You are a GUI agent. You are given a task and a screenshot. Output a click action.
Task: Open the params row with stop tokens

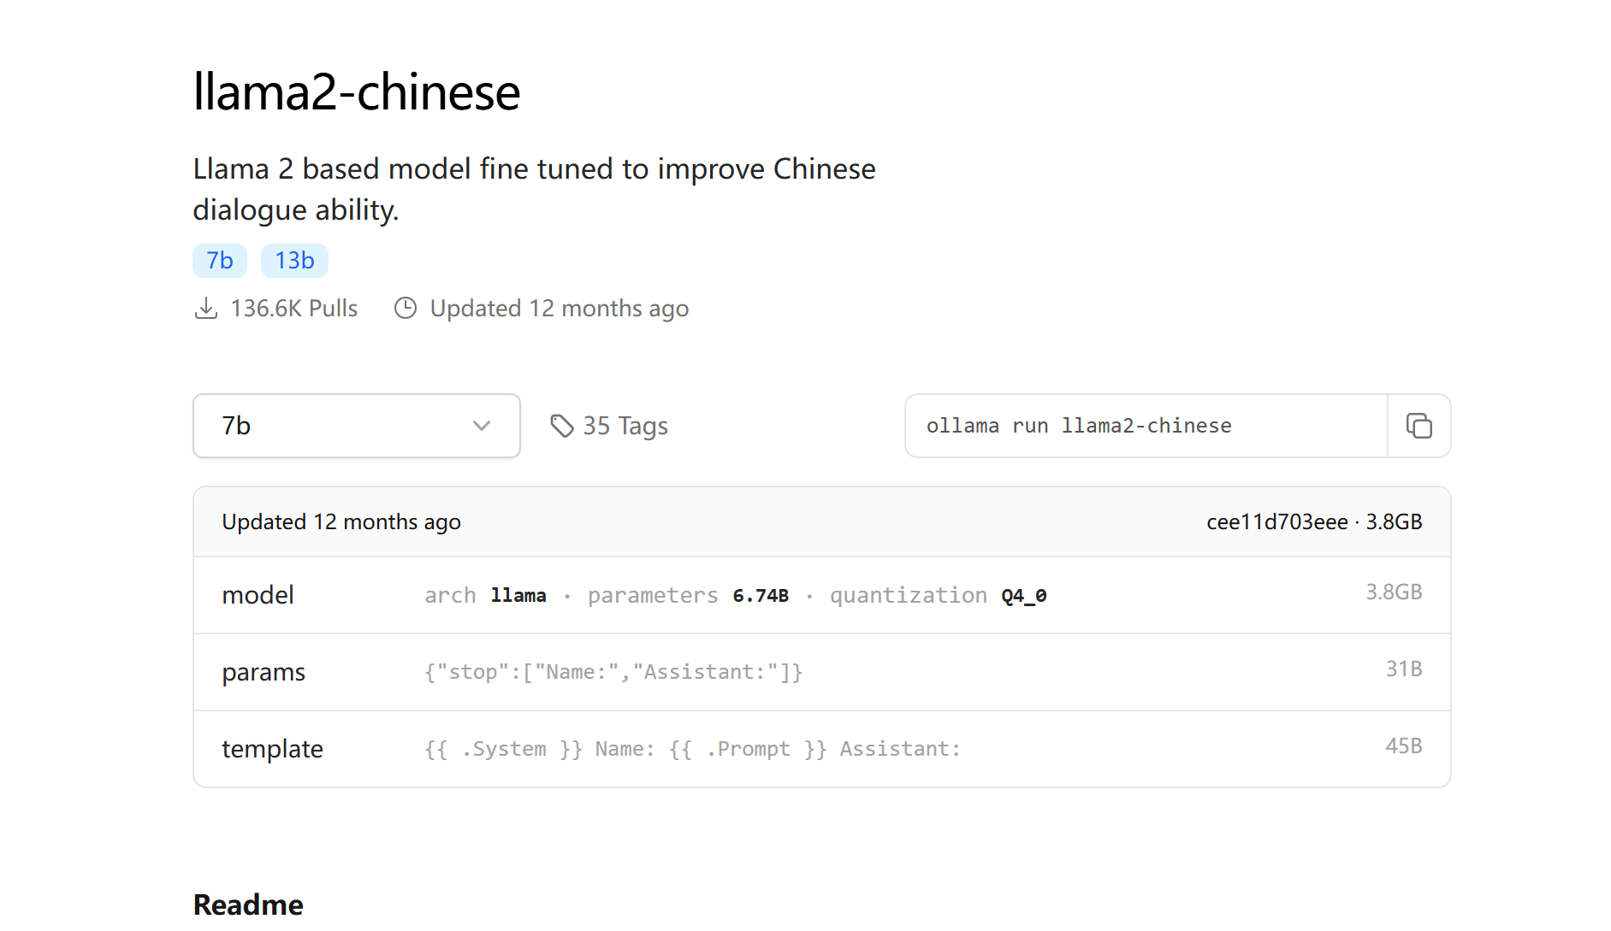pyautogui.click(x=822, y=672)
